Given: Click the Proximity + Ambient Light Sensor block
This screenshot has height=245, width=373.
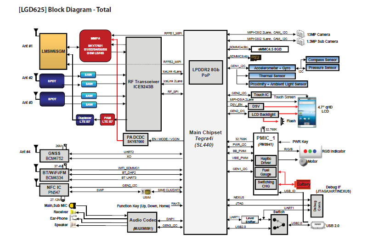Looking at the screenshot, I should click(278, 84).
